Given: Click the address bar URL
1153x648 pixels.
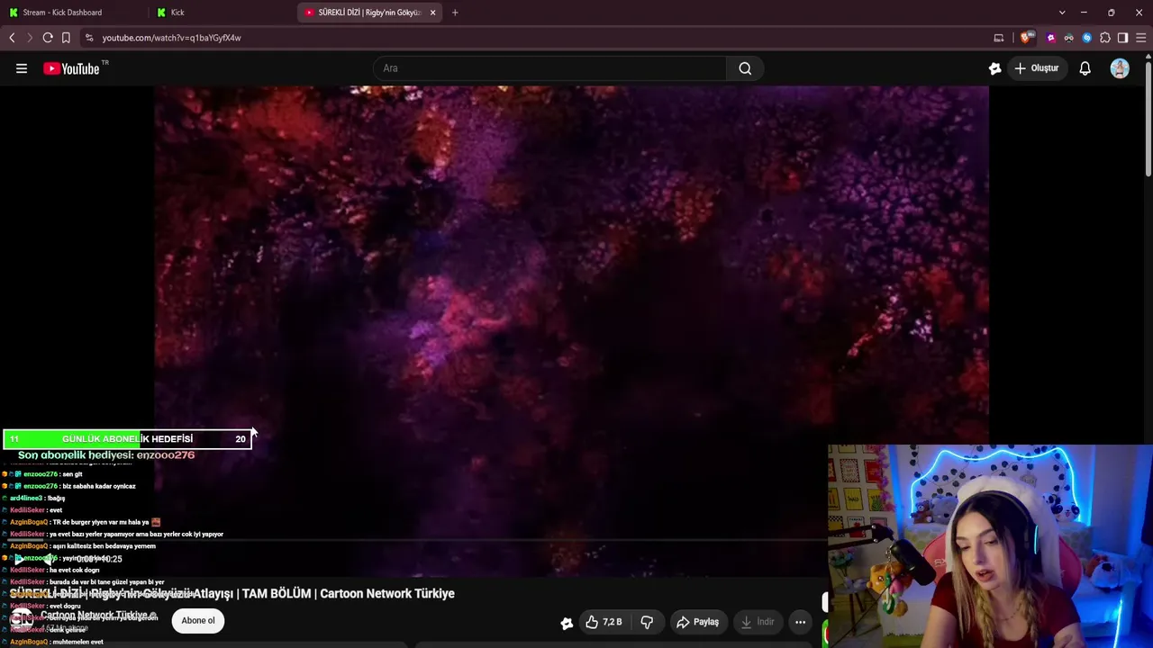Looking at the screenshot, I should coord(171,38).
